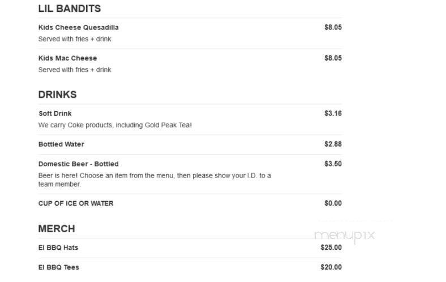Click the $3.16 Soft Drink price
Image resolution: width=446 pixels, height=282 pixels.
333,114
